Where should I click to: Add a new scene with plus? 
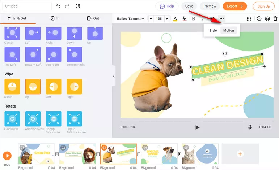(x=240, y=154)
